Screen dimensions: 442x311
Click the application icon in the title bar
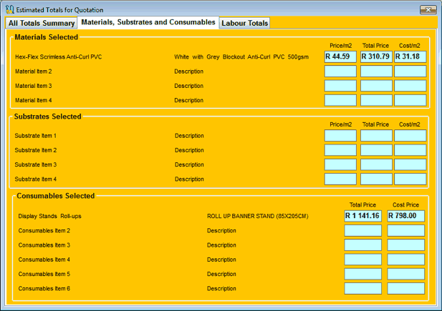(9, 10)
